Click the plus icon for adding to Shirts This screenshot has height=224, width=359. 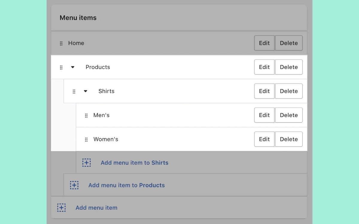click(x=86, y=162)
